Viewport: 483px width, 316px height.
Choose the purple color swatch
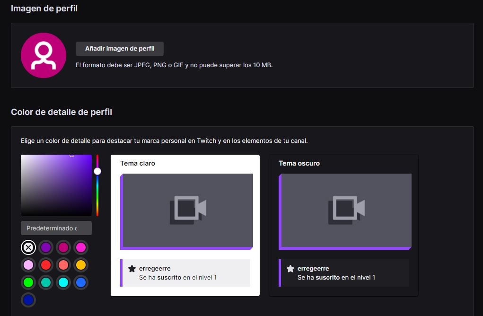coord(46,247)
